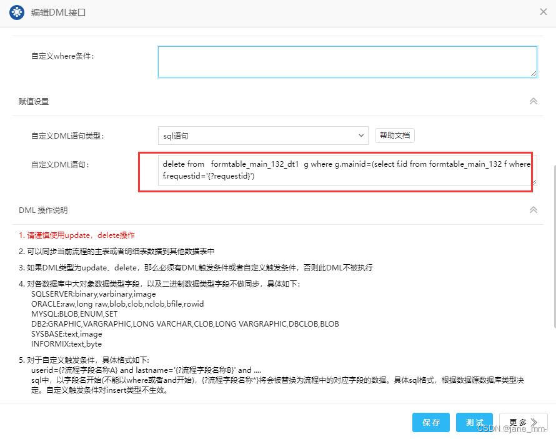Click the 帮助文档 button
Screen dimensions: 556x439
(394, 136)
